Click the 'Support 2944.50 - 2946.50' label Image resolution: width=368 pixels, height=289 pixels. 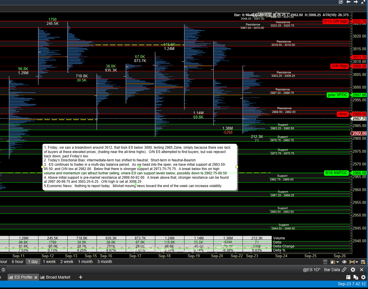[283, 227]
